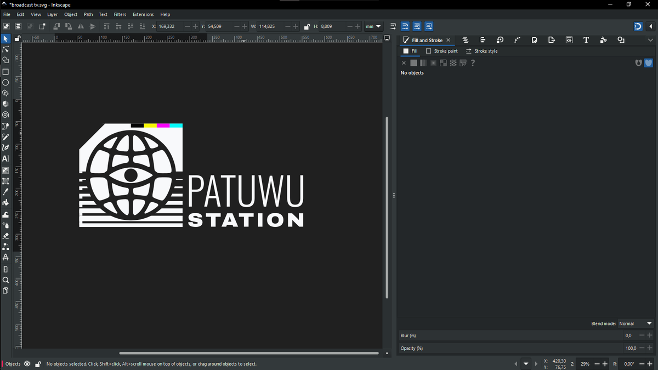658x370 pixels.
Task: Flip selection horizontally
Action: point(81,26)
